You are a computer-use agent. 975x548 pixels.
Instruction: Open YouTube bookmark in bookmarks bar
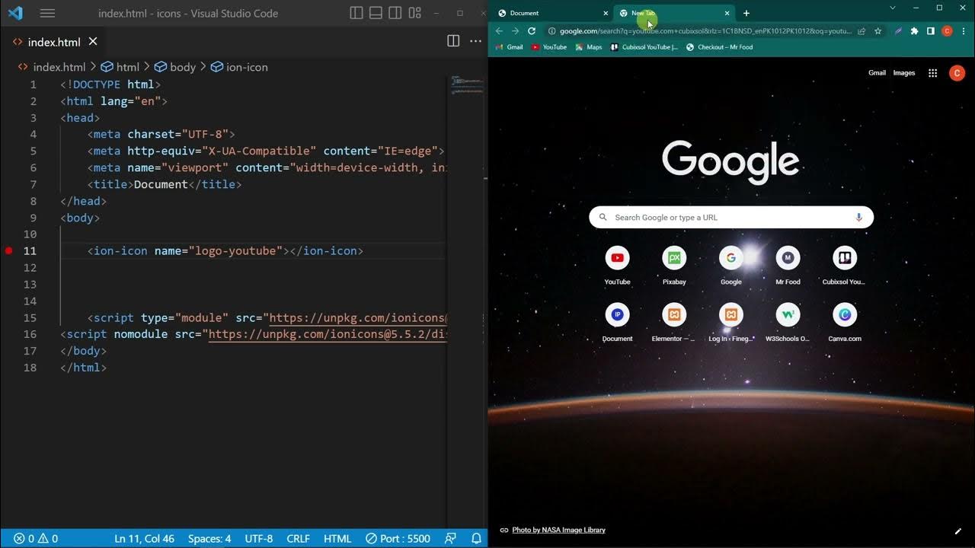click(549, 47)
